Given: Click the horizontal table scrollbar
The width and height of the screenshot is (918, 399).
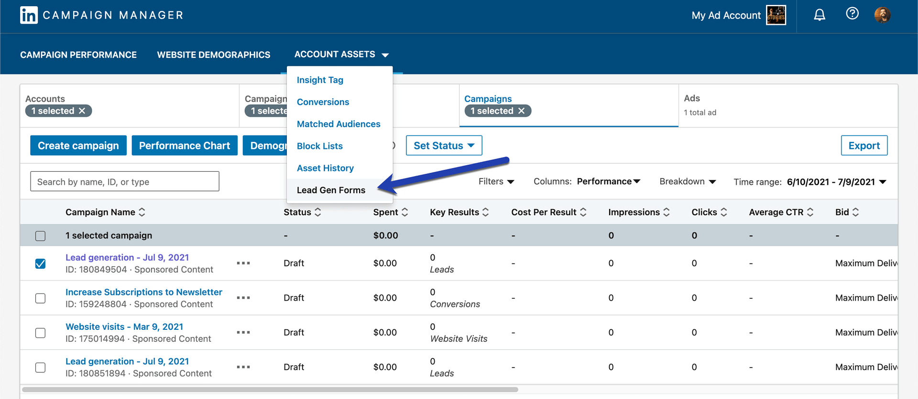Looking at the screenshot, I should tap(270, 389).
